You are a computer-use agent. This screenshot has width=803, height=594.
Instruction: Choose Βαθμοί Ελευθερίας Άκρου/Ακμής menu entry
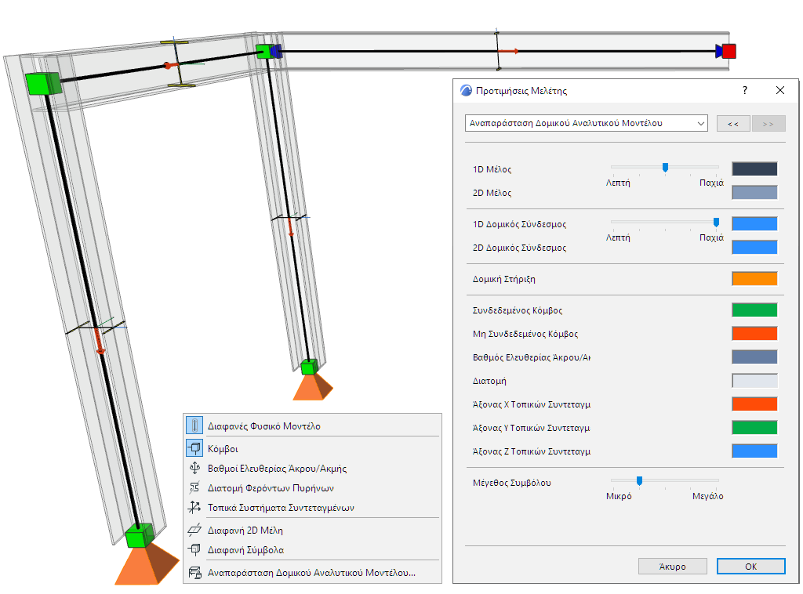[x=312, y=468]
